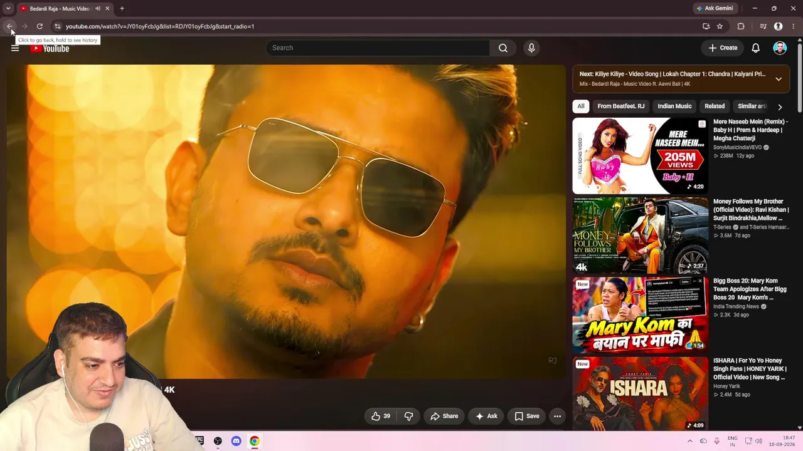Click into the YouTube search field

click(x=378, y=48)
